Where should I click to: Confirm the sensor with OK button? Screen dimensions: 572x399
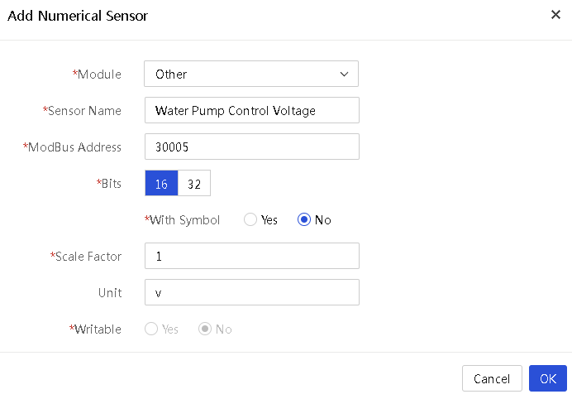[548, 378]
